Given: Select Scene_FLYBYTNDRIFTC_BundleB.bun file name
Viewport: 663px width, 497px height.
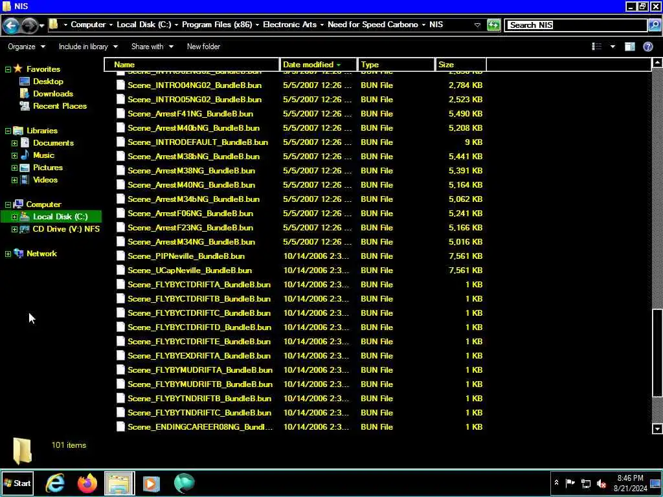Looking at the screenshot, I should [199, 412].
